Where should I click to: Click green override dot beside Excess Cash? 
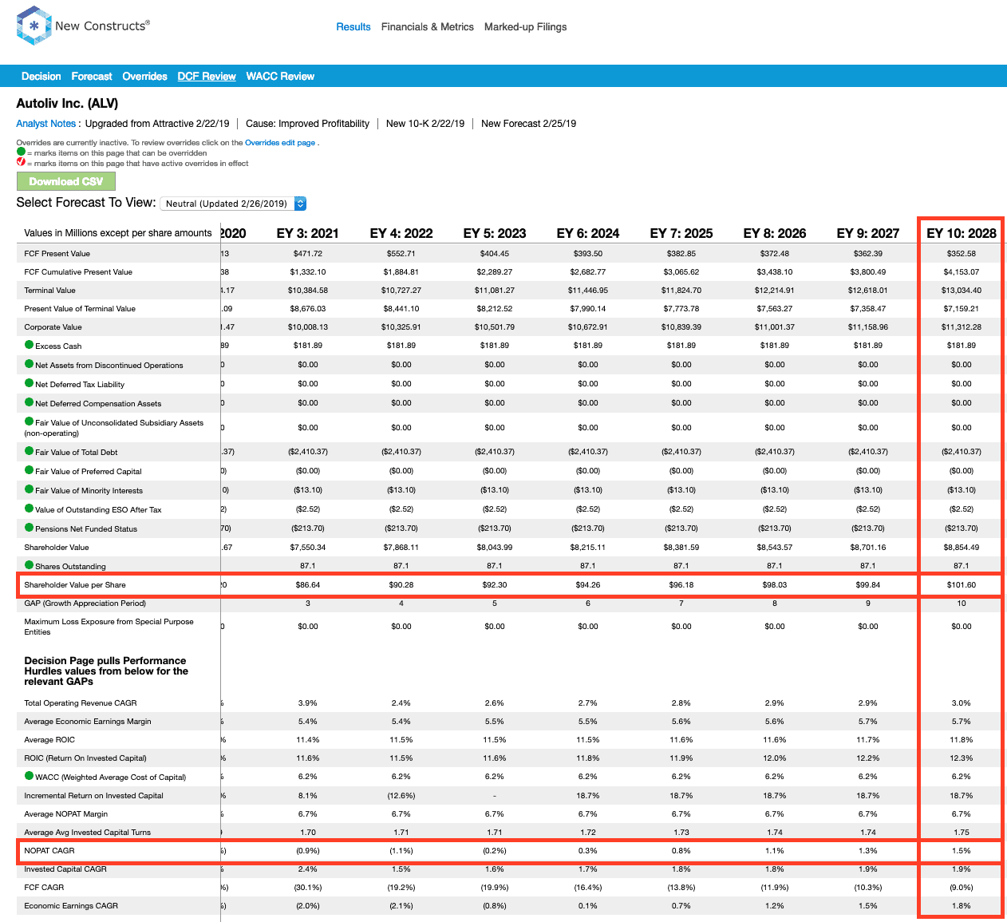click(x=29, y=345)
